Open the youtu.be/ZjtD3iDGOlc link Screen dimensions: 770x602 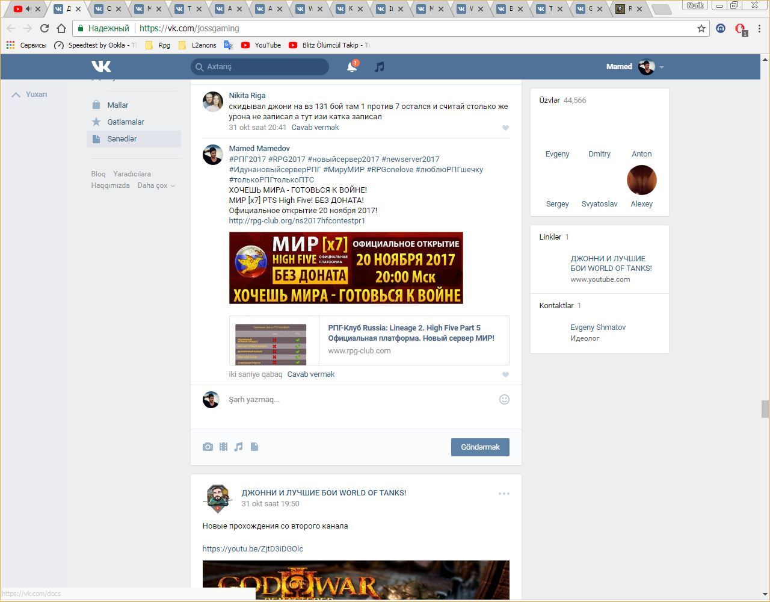(x=253, y=549)
